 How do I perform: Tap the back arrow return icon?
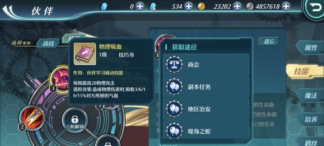(x=315, y=8)
